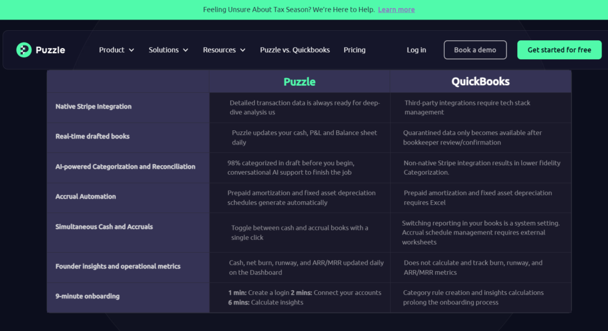The height and width of the screenshot is (331, 608).
Task: Open the Resources menu
Action: coord(224,50)
